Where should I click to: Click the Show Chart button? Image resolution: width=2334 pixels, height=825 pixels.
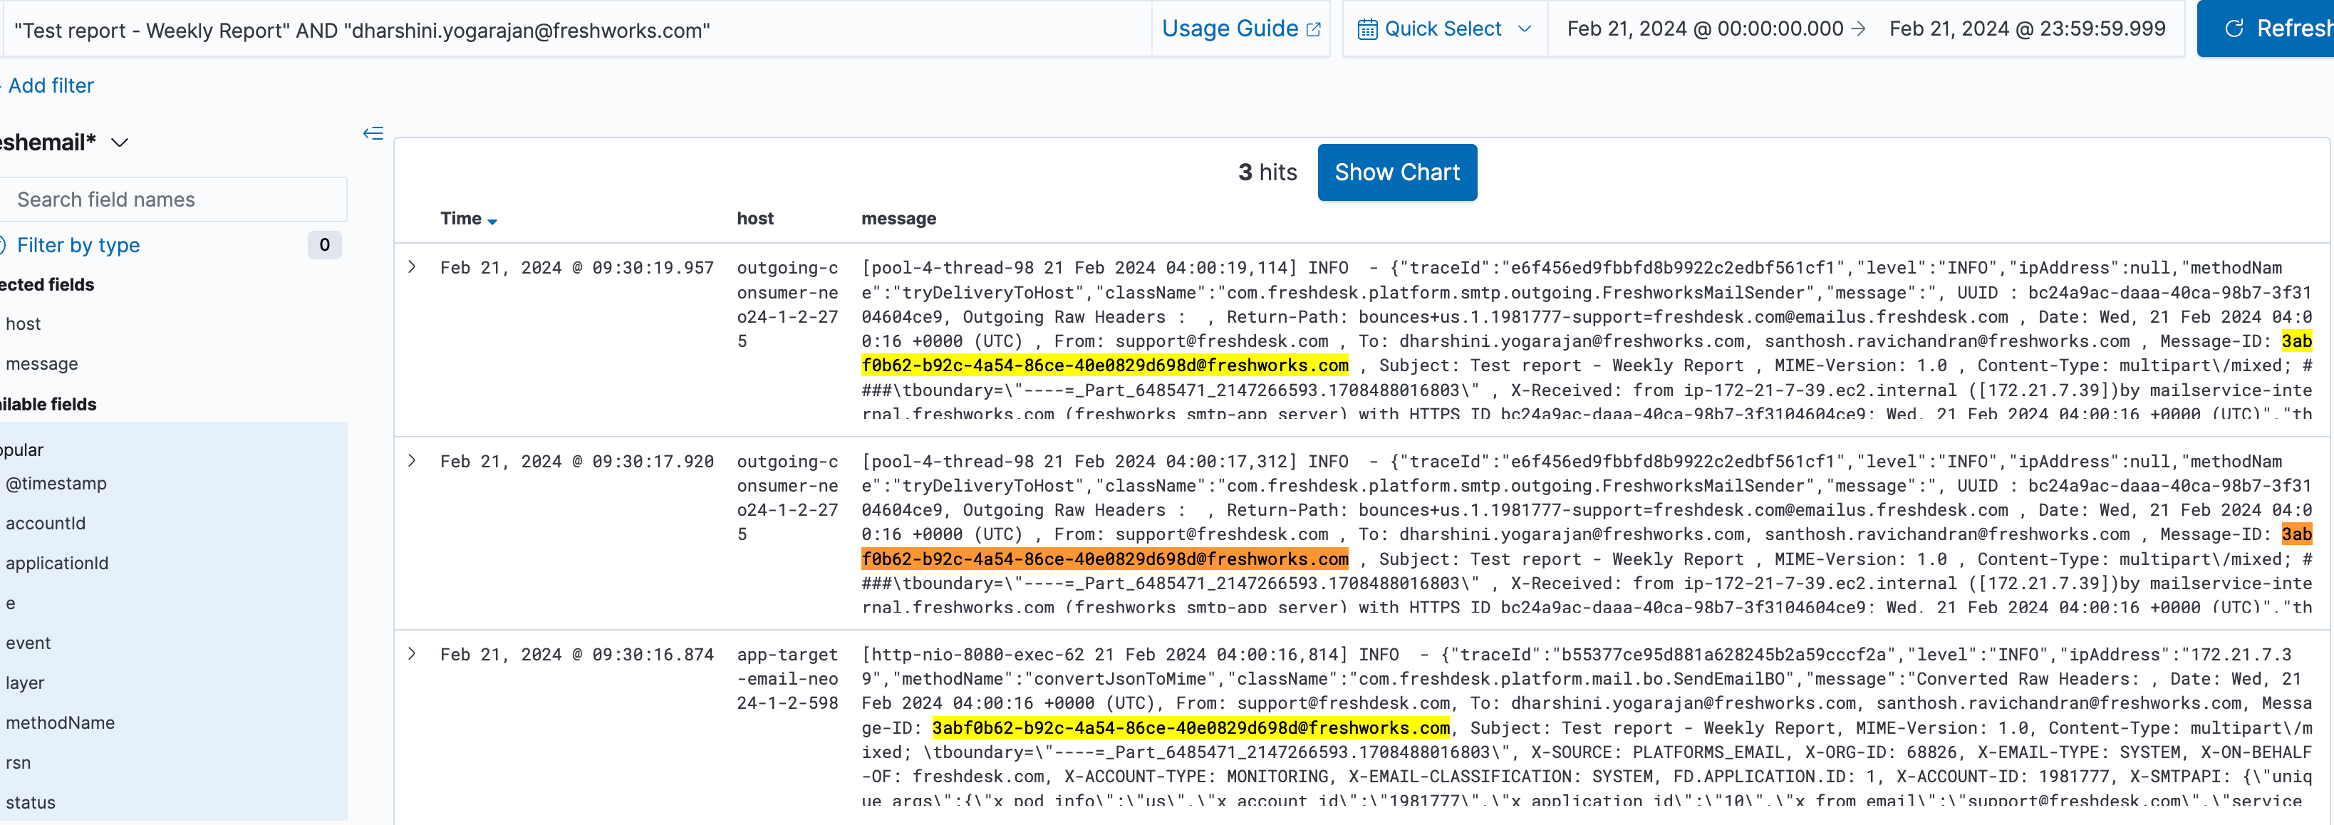tap(1396, 172)
